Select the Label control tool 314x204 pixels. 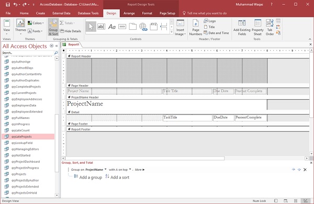click(x=112, y=27)
